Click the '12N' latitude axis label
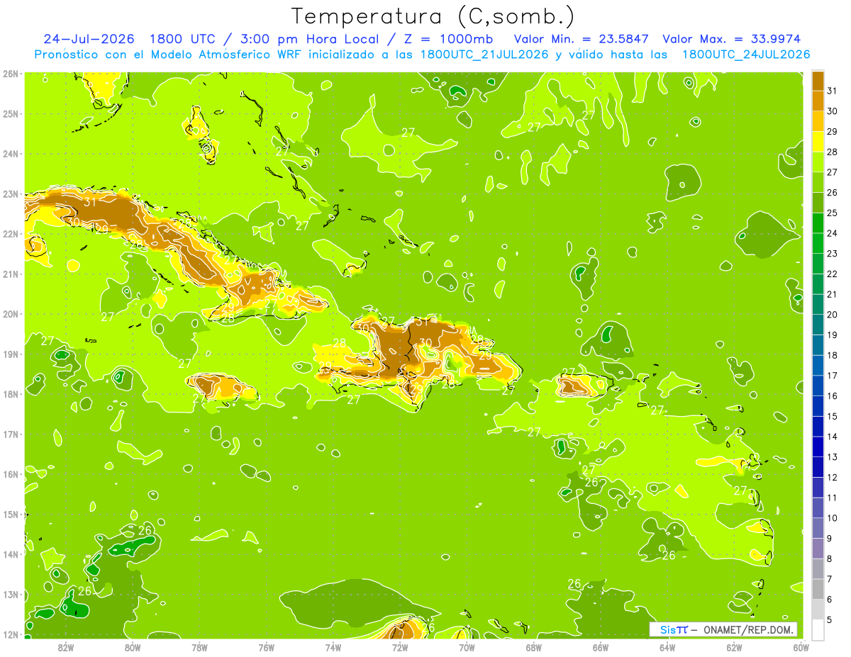Screen dimensions: 851x657 10,634
